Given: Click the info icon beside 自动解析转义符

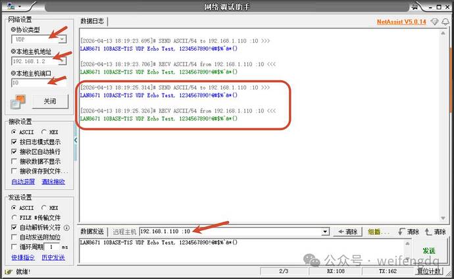Looking at the screenshot, I should pos(66,228).
